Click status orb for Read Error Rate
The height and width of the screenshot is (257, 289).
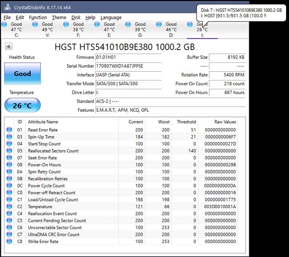[9, 130]
